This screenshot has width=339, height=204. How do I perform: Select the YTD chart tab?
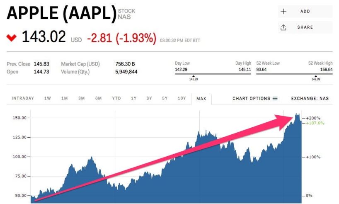[x=116, y=99]
